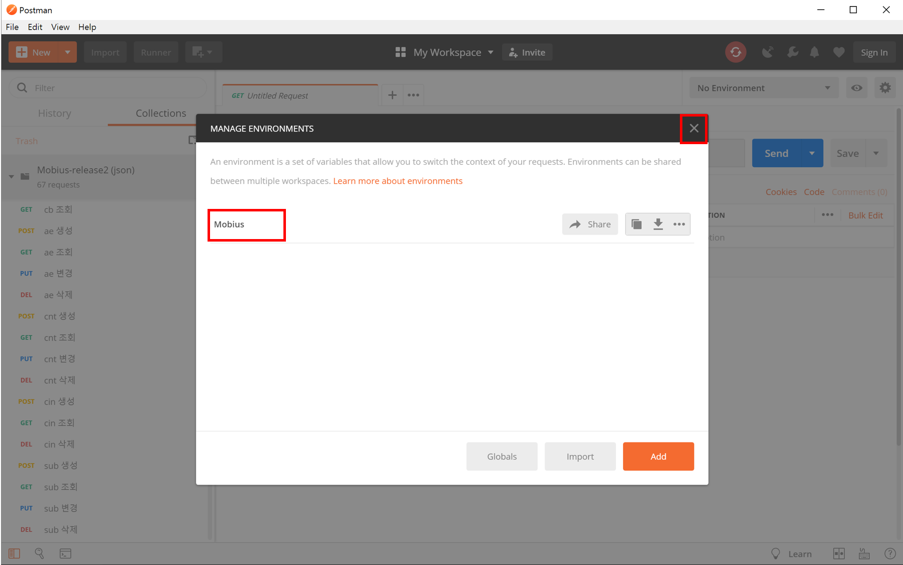Close the Manage Environments dialog

pos(694,128)
